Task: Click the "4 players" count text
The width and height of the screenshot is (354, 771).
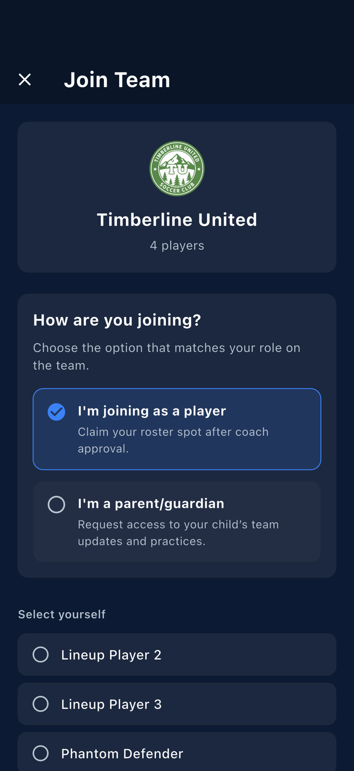Action: (x=177, y=245)
